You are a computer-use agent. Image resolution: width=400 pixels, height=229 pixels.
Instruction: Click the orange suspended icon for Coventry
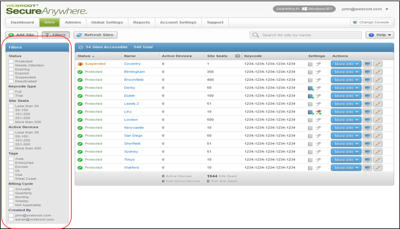[80, 64]
